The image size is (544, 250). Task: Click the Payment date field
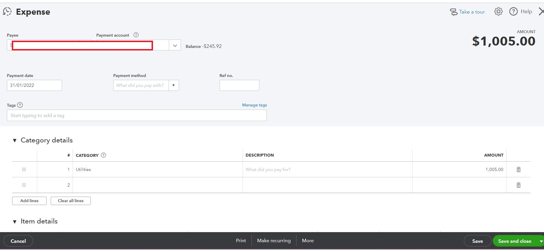click(x=34, y=85)
